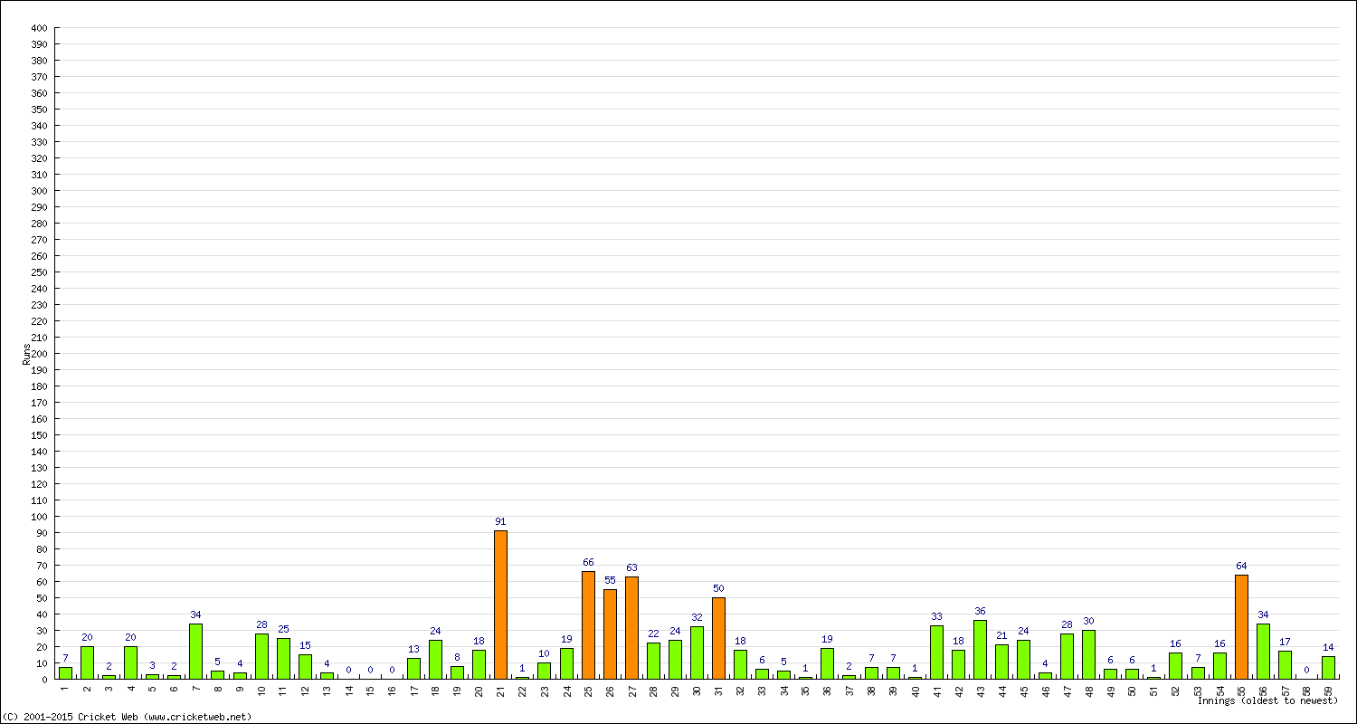
Task: Click the 350 label on the Runs axis
Action: click(39, 110)
